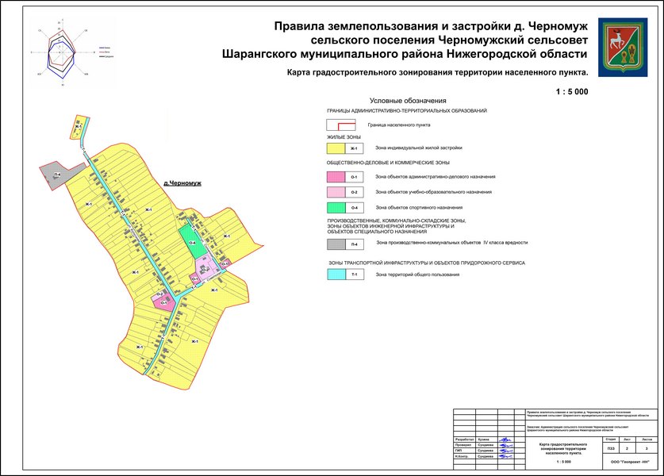
Task: Click the map subtitle 'Карта градостроительного зонирования'
Action: (x=436, y=72)
